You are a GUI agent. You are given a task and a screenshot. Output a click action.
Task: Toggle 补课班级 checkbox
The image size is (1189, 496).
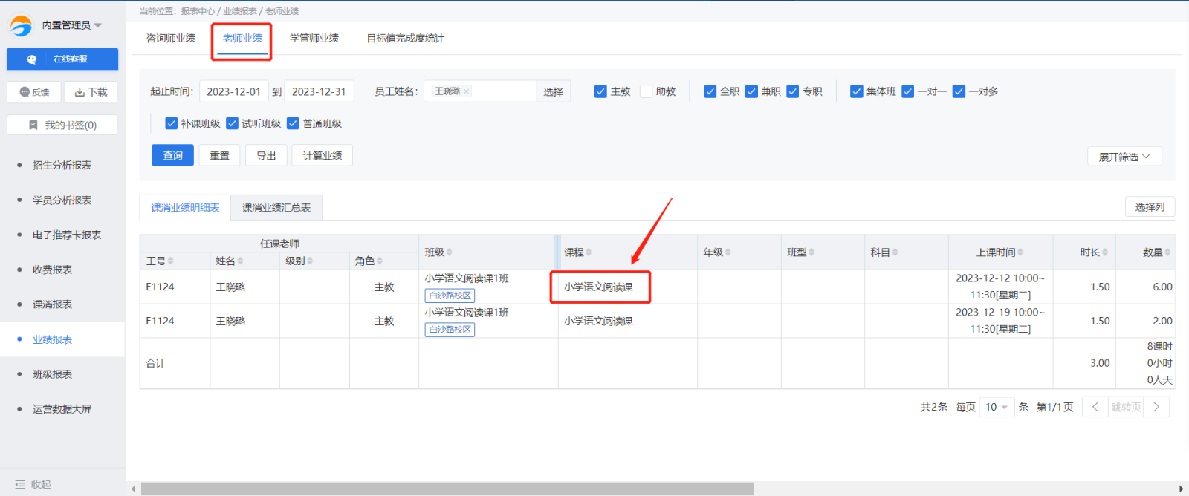(x=171, y=123)
